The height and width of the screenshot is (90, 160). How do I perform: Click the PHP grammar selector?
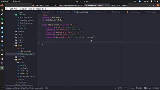(x=125, y=88)
